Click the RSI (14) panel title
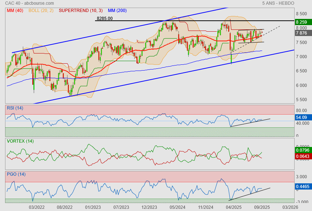This screenshot has height=211, width=312. (15, 108)
